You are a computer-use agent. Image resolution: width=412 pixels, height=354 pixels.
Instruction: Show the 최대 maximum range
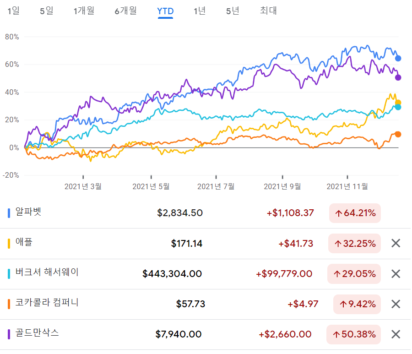pos(268,11)
